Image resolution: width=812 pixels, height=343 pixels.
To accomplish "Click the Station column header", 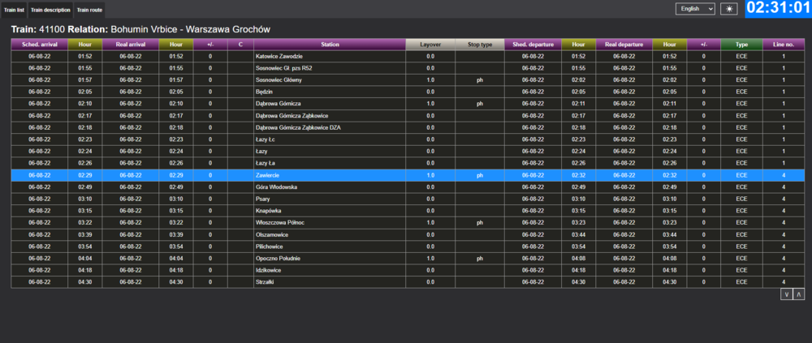I will [330, 45].
